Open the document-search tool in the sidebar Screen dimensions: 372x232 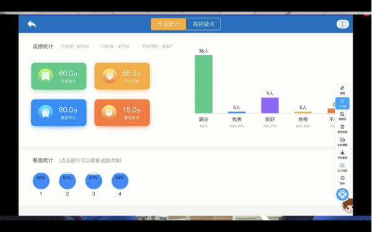tap(342, 116)
